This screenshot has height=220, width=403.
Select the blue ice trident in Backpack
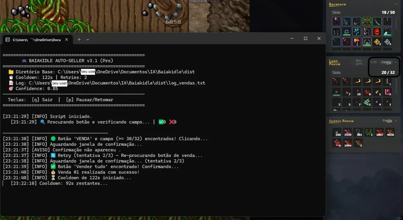click(x=357, y=32)
